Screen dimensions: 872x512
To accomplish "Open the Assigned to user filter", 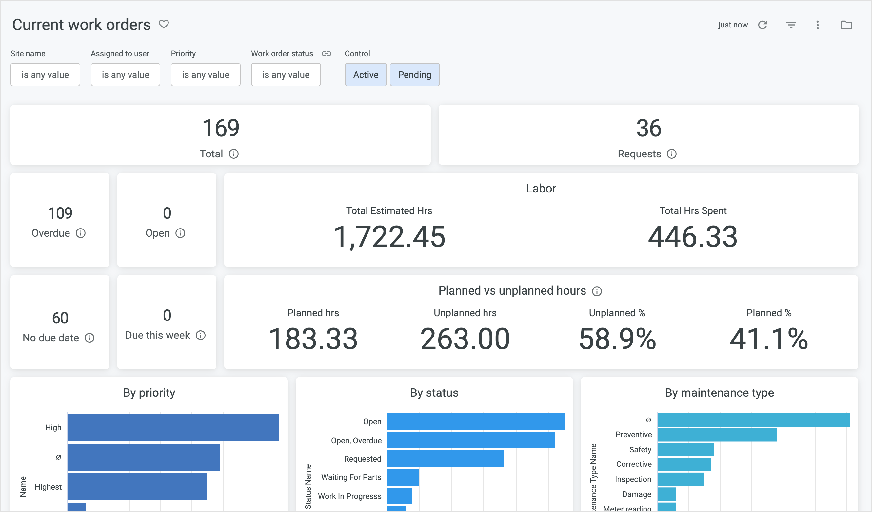I will coord(125,75).
